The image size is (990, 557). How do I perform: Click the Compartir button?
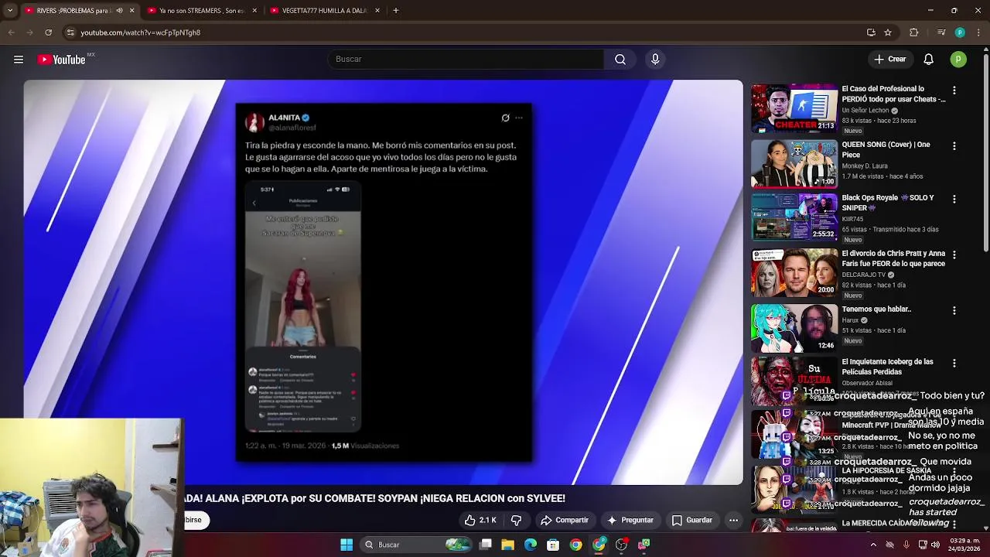[x=564, y=521]
